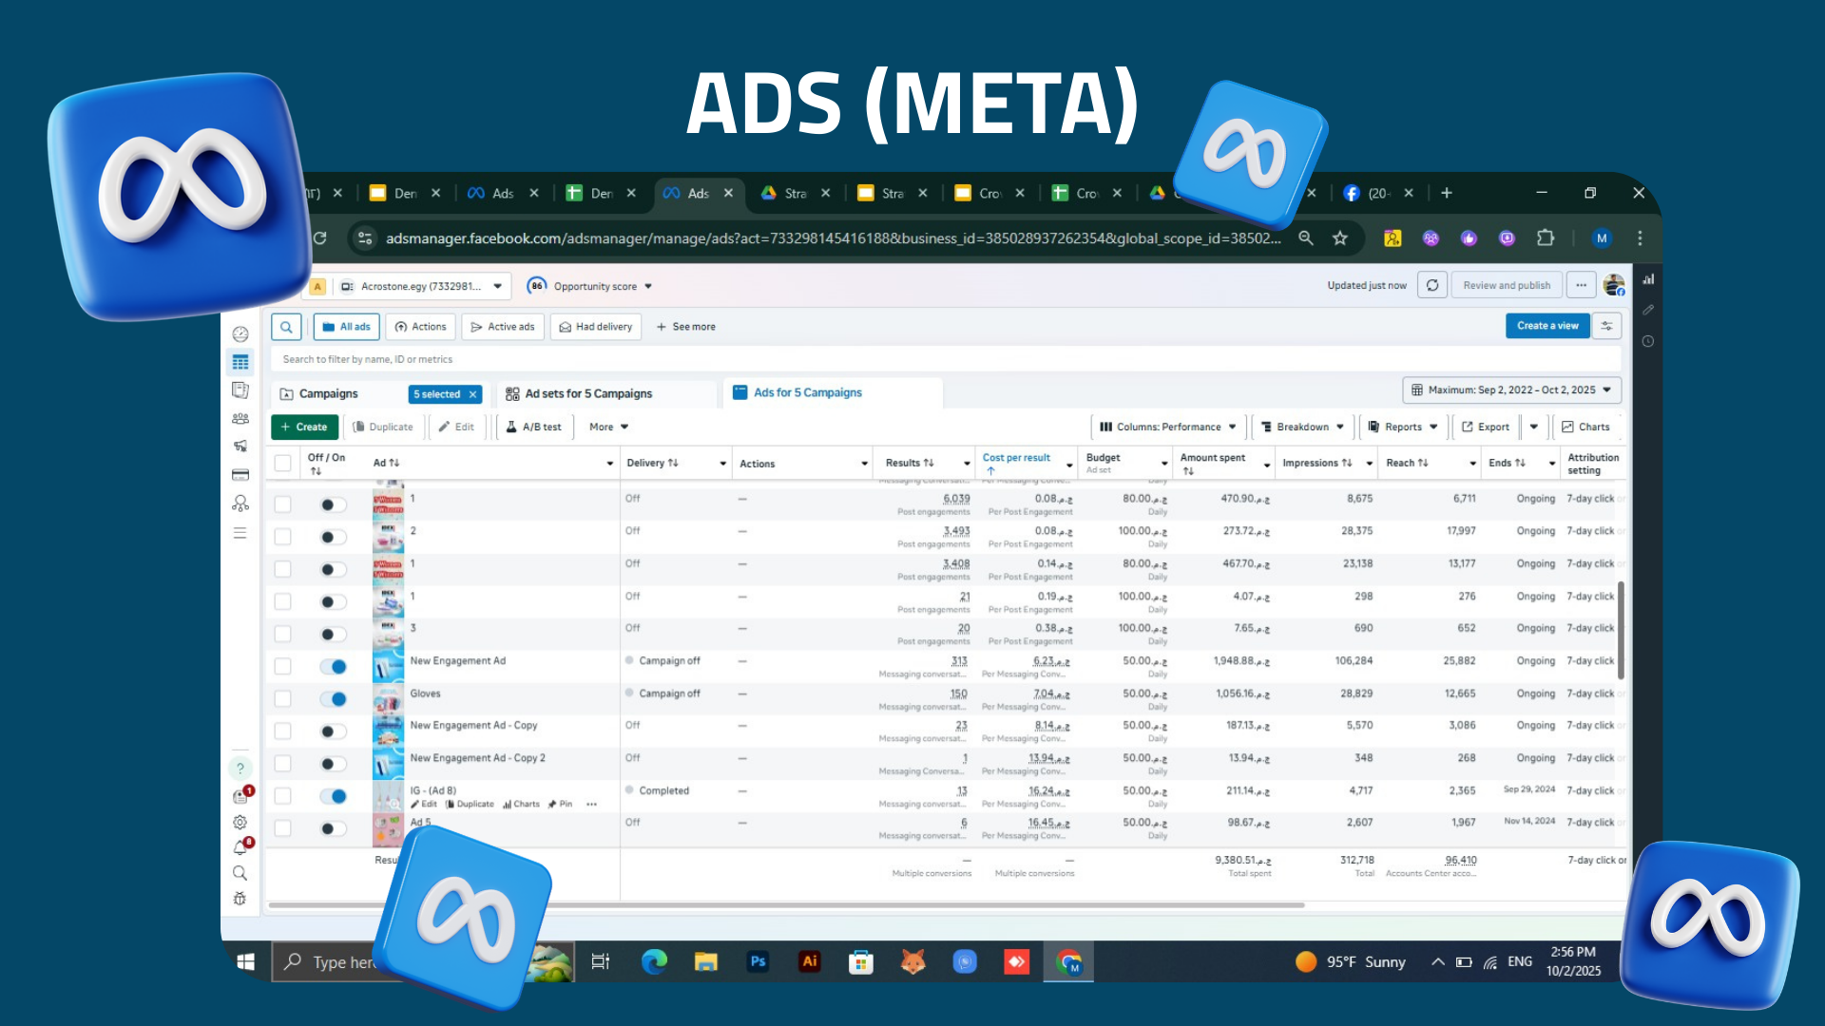Viewport: 1825px width, 1026px height.
Task: Bookmark page with the star icon
Action: pyautogui.click(x=1340, y=238)
